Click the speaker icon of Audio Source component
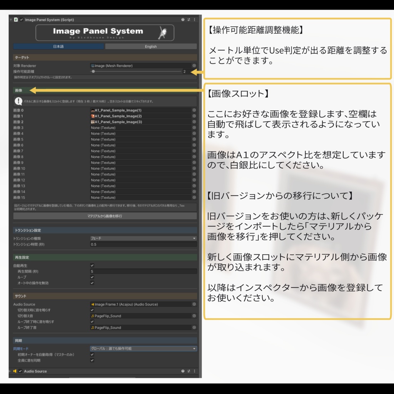The image size is (394, 394). (x=15, y=371)
